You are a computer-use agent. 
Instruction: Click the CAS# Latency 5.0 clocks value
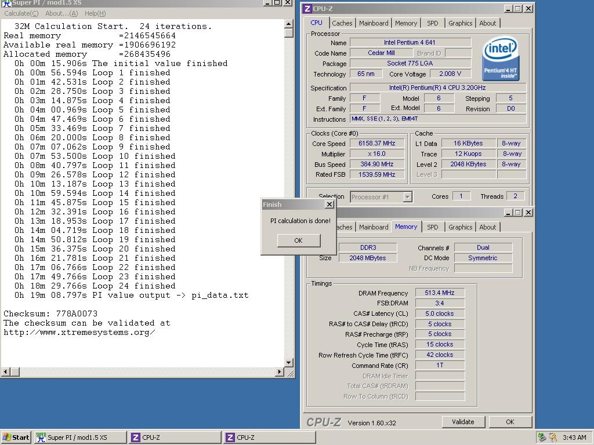(x=440, y=313)
